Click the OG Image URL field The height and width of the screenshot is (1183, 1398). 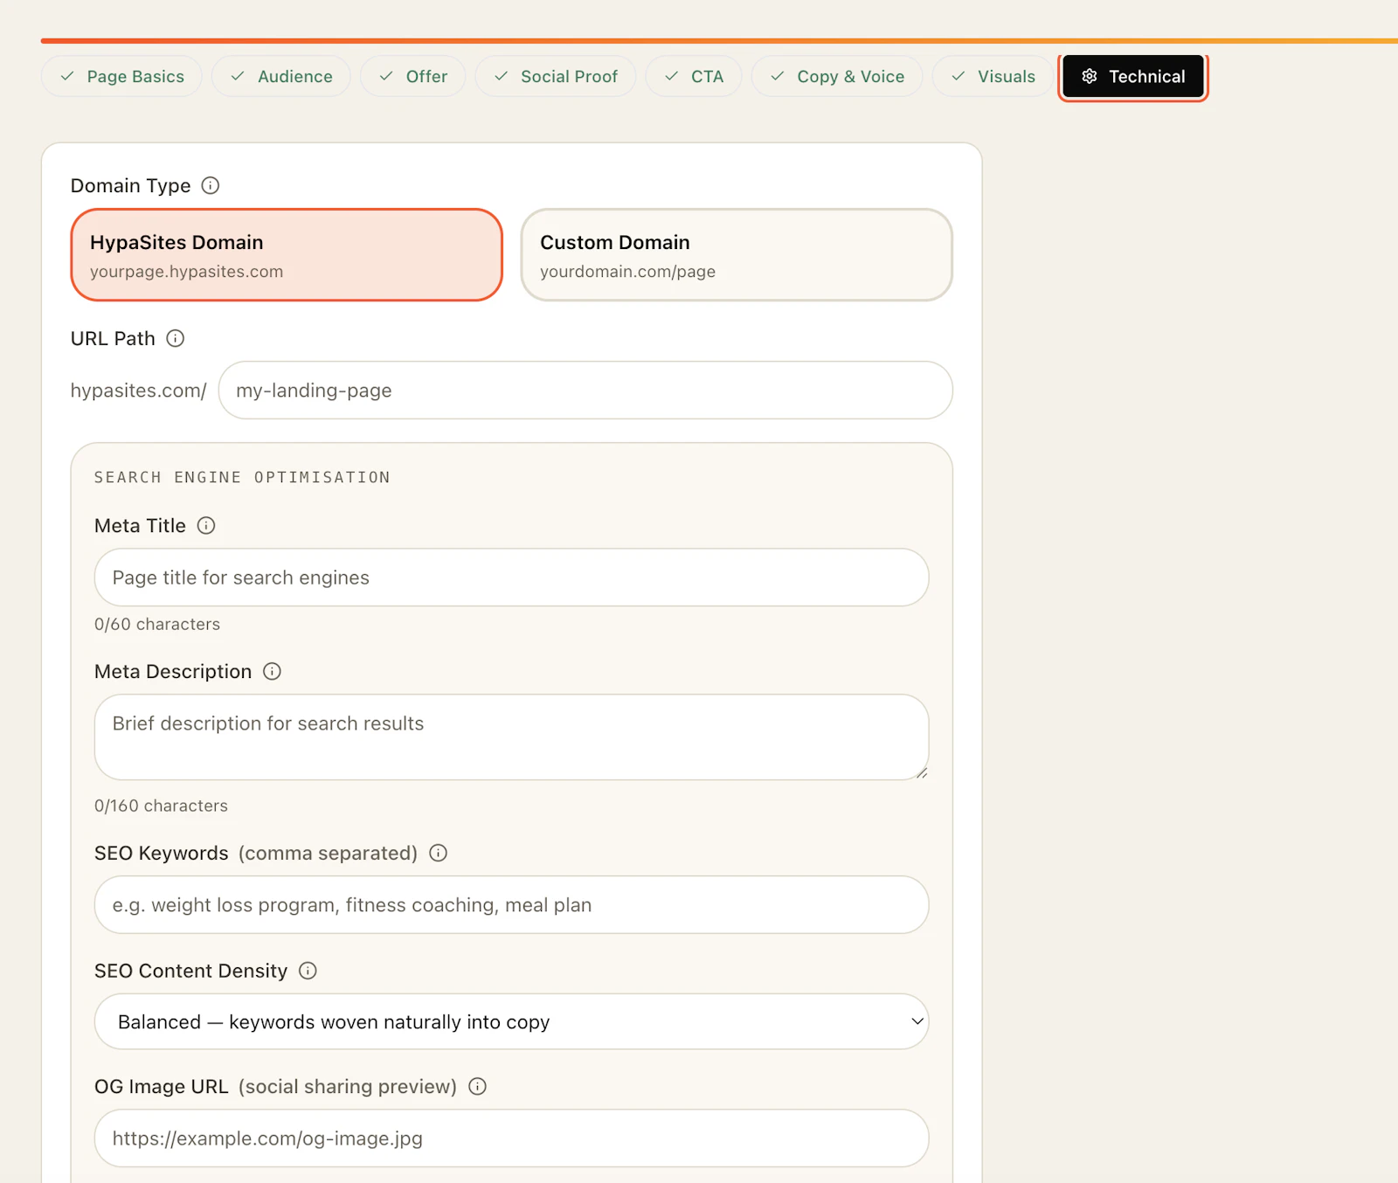tap(511, 1138)
